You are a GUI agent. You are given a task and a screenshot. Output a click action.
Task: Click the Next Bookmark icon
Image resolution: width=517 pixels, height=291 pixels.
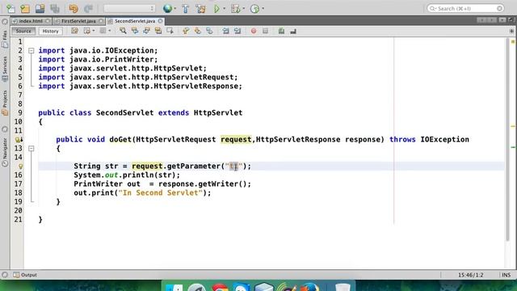click(x=197, y=31)
